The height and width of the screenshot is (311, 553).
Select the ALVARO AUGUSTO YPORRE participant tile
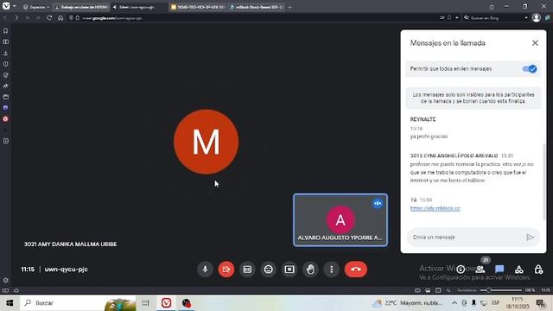340,220
